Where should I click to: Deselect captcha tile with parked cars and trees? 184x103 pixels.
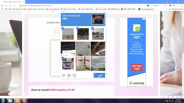point(83,34)
